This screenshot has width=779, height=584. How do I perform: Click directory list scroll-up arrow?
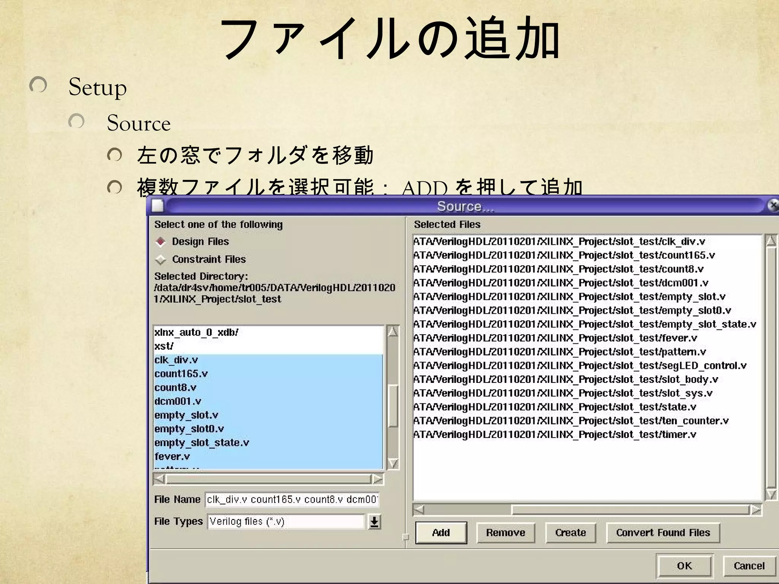[393, 332]
